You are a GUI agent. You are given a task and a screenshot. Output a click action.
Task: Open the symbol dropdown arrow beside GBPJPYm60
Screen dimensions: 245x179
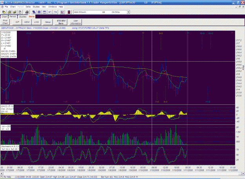click(128, 12)
